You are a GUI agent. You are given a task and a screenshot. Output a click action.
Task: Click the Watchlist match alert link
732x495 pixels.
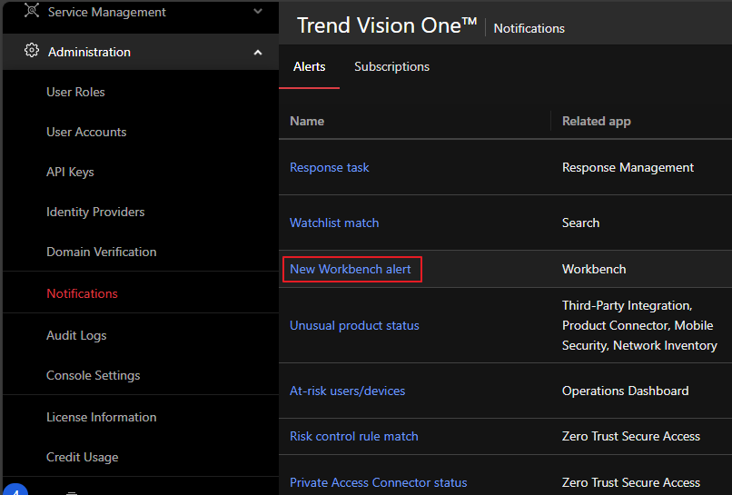pyautogui.click(x=334, y=223)
